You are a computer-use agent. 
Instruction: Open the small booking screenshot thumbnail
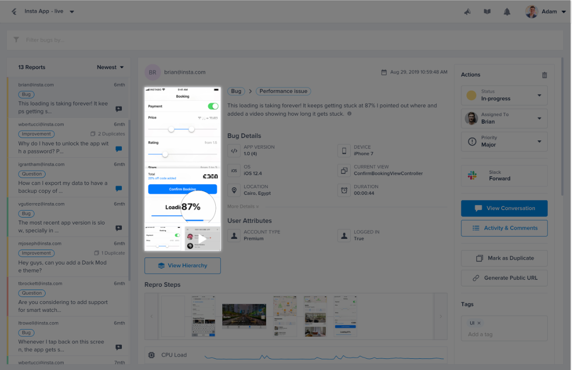tap(164, 238)
